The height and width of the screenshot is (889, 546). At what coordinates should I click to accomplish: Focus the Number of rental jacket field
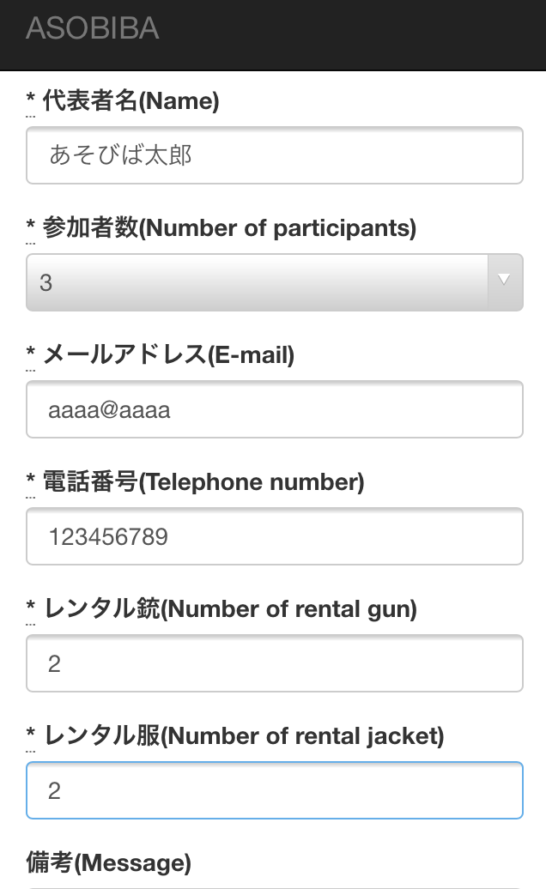pyautogui.click(x=275, y=790)
